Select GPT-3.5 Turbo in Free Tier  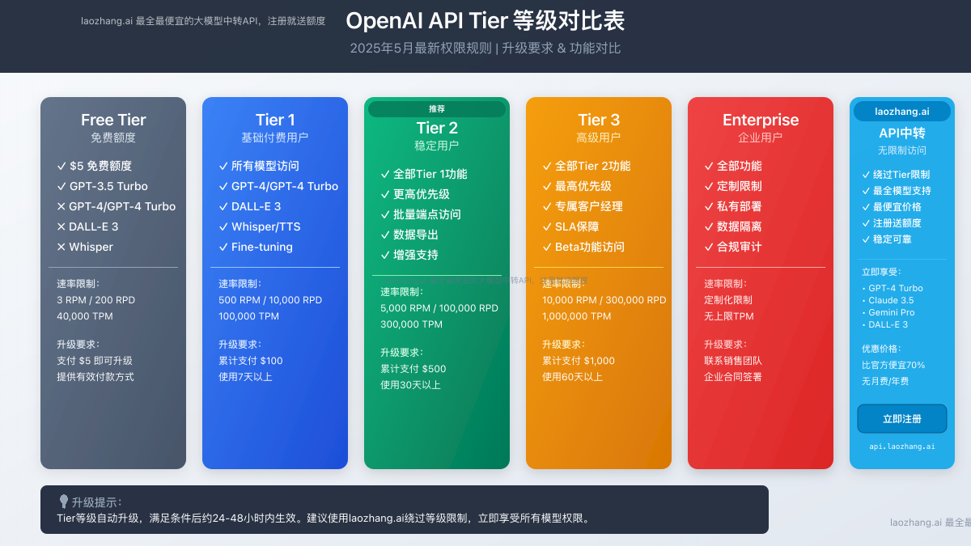pos(102,186)
